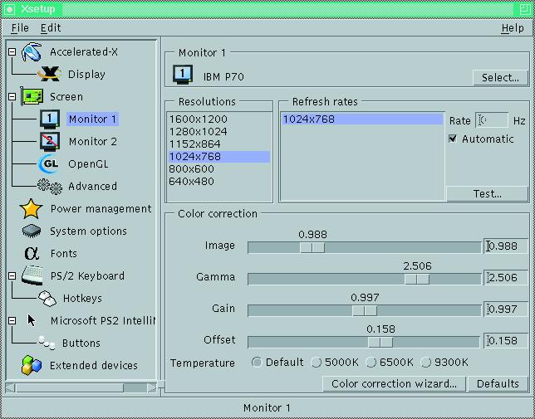Click the Screen graphics card icon
535x419 pixels.
click(x=32, y=97)
